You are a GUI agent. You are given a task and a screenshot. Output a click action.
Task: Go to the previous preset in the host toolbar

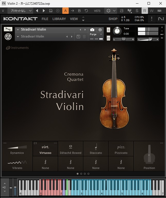(x=37, y=11)
